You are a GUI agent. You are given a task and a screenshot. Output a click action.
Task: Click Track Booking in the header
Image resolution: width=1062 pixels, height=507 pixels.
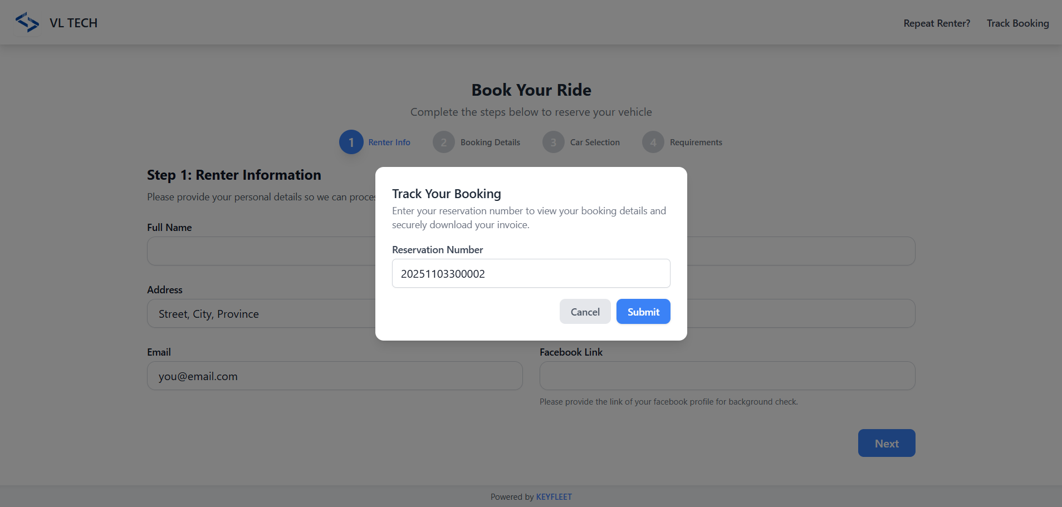click(1017, 23)
